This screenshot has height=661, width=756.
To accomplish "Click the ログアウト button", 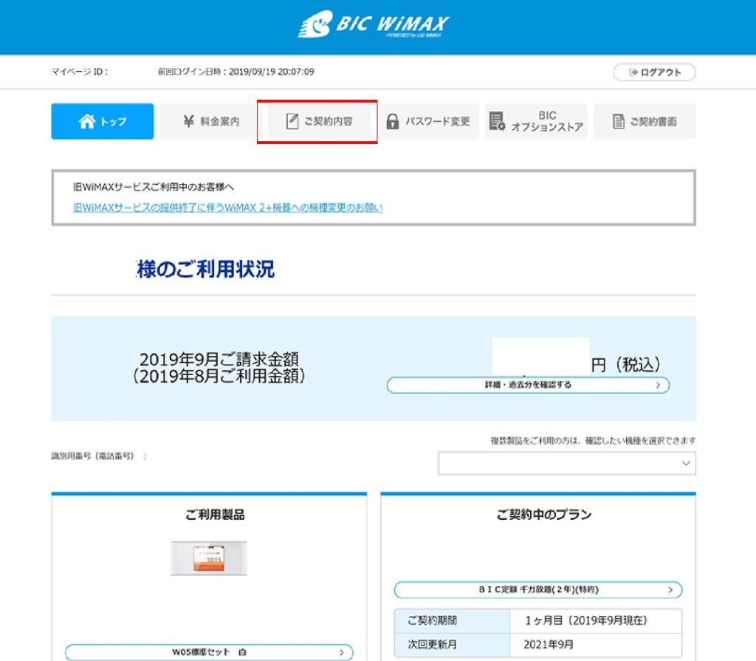I will [654, 72].
